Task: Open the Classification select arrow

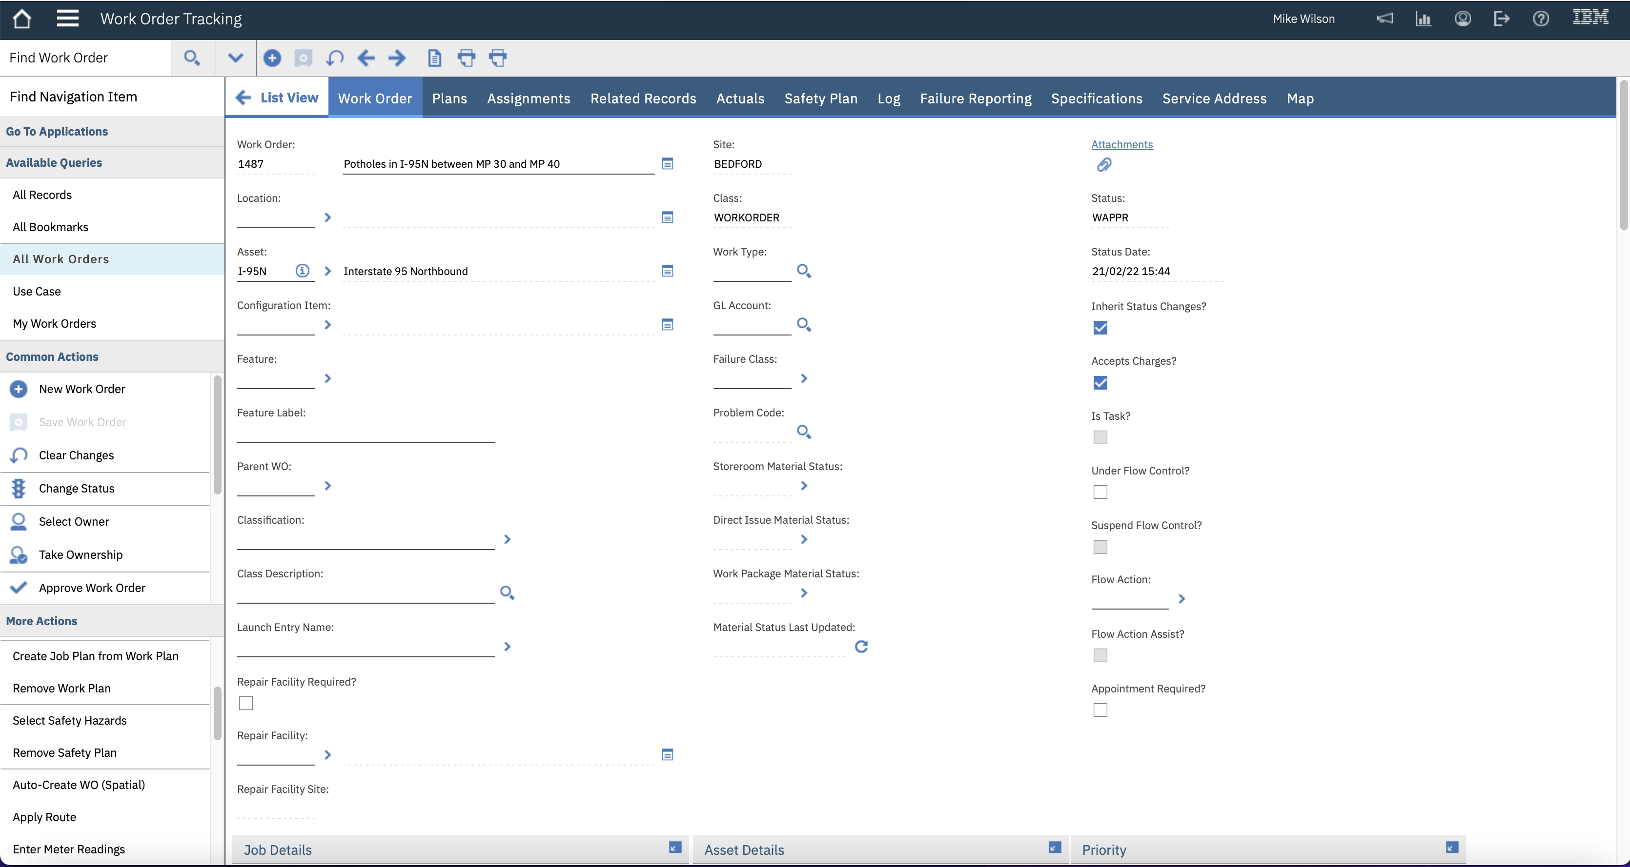Action: (507, 539)
